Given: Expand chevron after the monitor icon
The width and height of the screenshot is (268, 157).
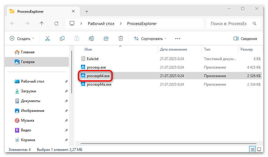Looking at the screenshot, I should point(81,23).
